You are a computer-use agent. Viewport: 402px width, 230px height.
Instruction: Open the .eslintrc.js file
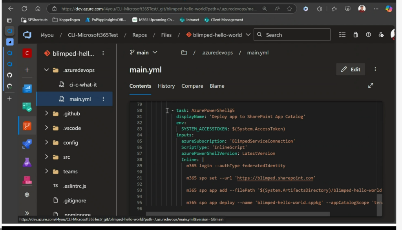click(75, 186)
